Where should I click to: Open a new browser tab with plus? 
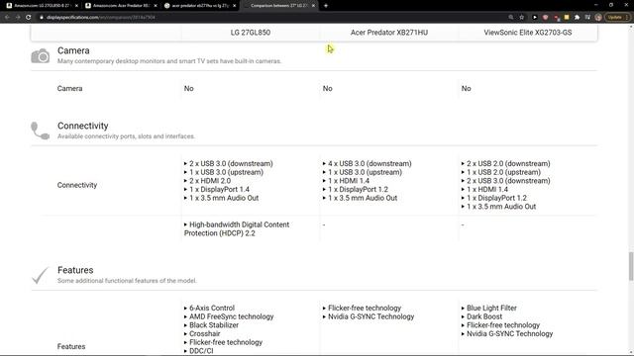coord(326,6)
